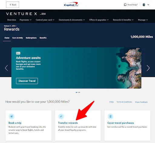
Task: Click the user profile avatar icon
Action: pyautogui.click(x=144, y=5)
